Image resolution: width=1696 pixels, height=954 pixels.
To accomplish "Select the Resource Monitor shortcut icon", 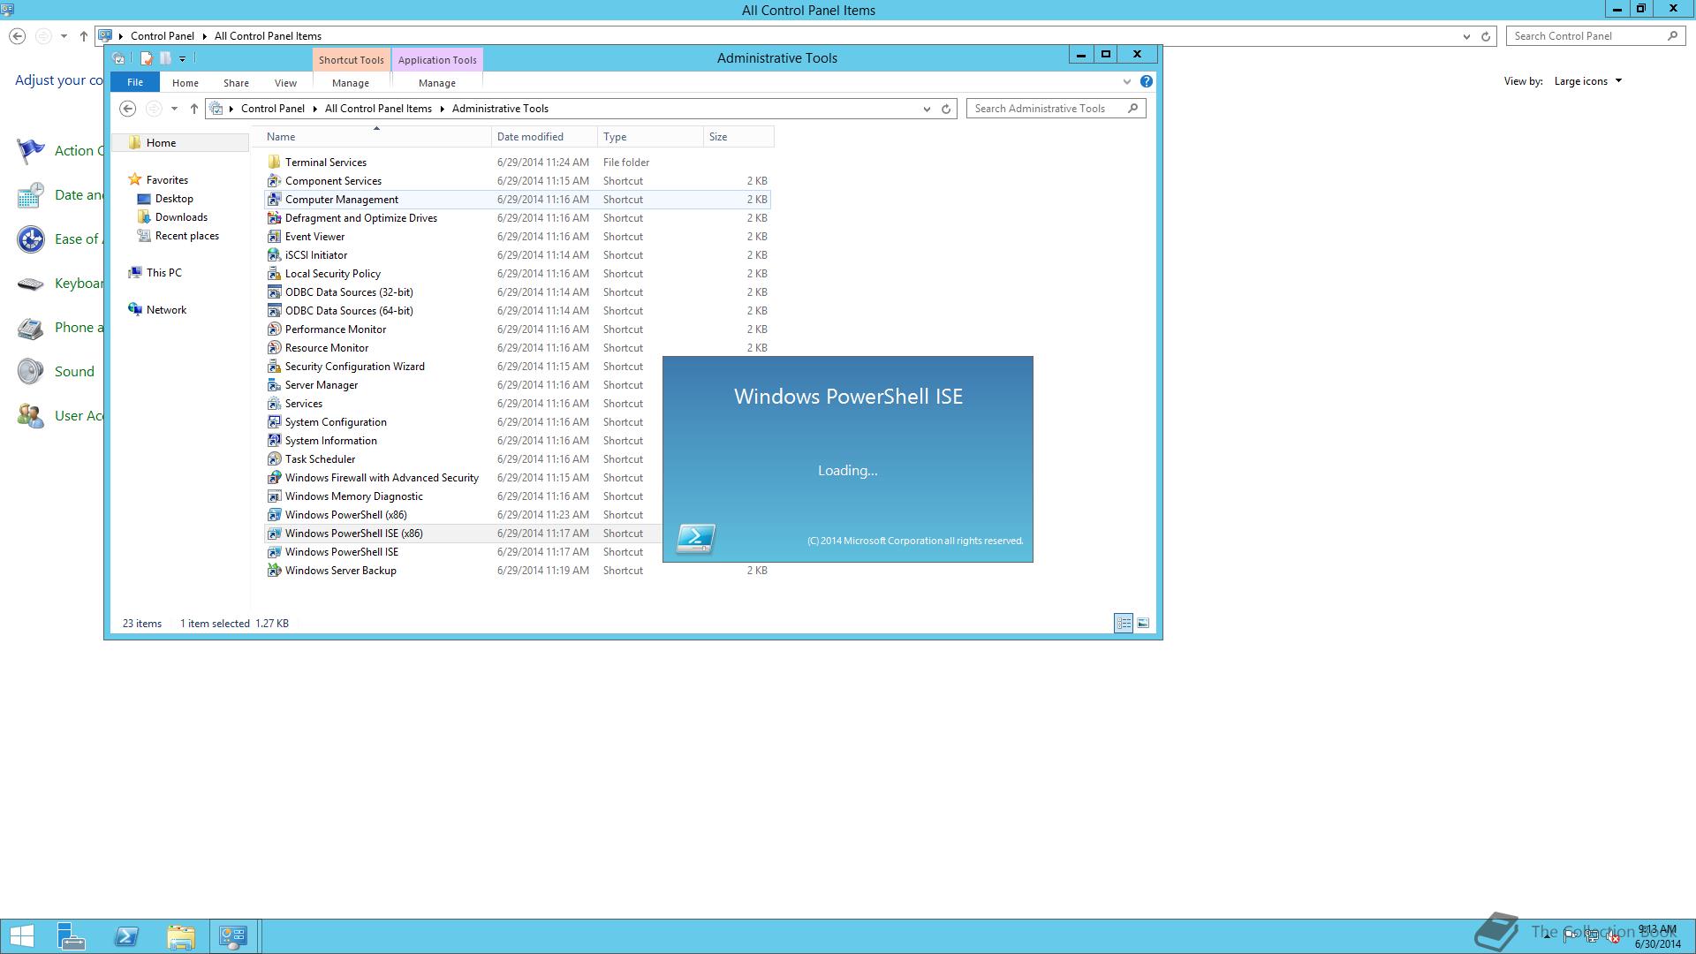I will (274, 348).
